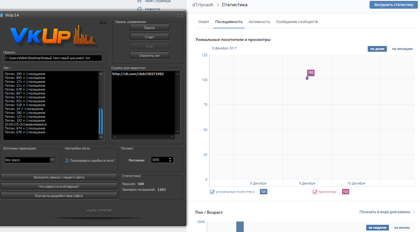The width and height of the screenshot is (420, 232).
Task: Toggle the уникальные посетители checkbox
Action: tap(212, 192)
